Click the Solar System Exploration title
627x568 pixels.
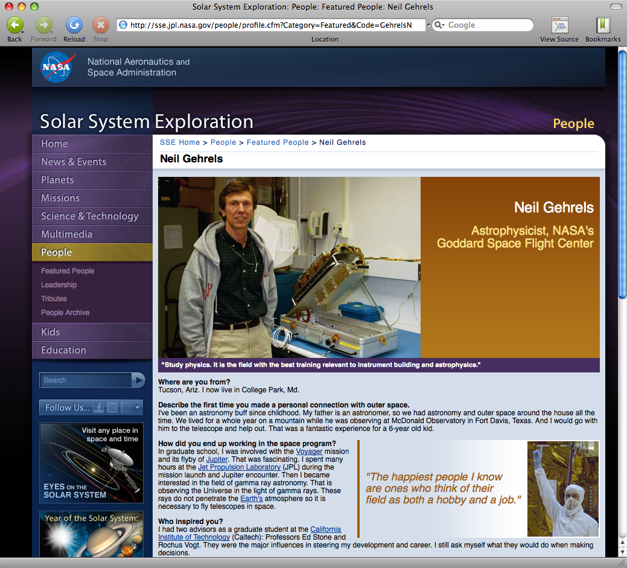click(147, 121)
